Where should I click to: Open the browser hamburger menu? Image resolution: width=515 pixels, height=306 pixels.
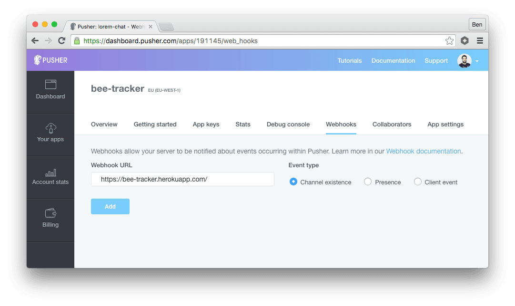[x=480, y=40]
